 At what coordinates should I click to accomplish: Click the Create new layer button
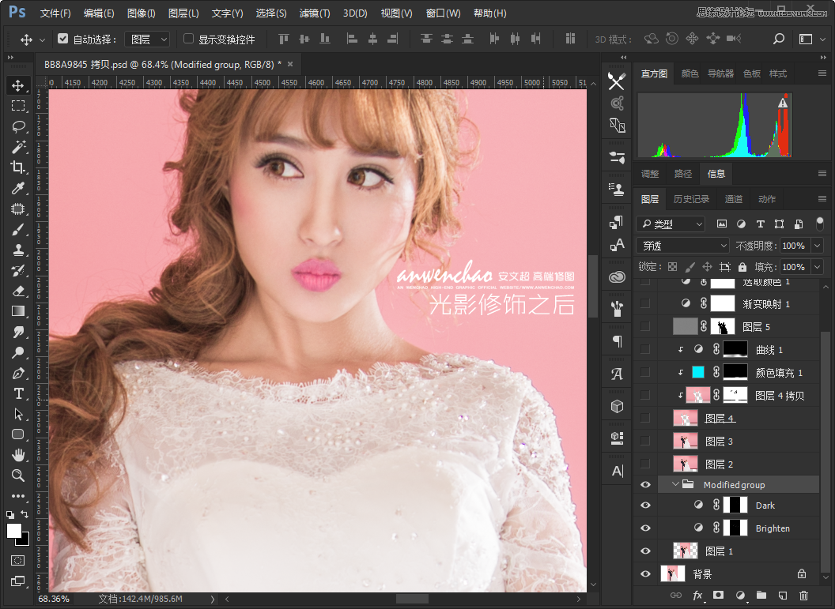pos(782,595)
